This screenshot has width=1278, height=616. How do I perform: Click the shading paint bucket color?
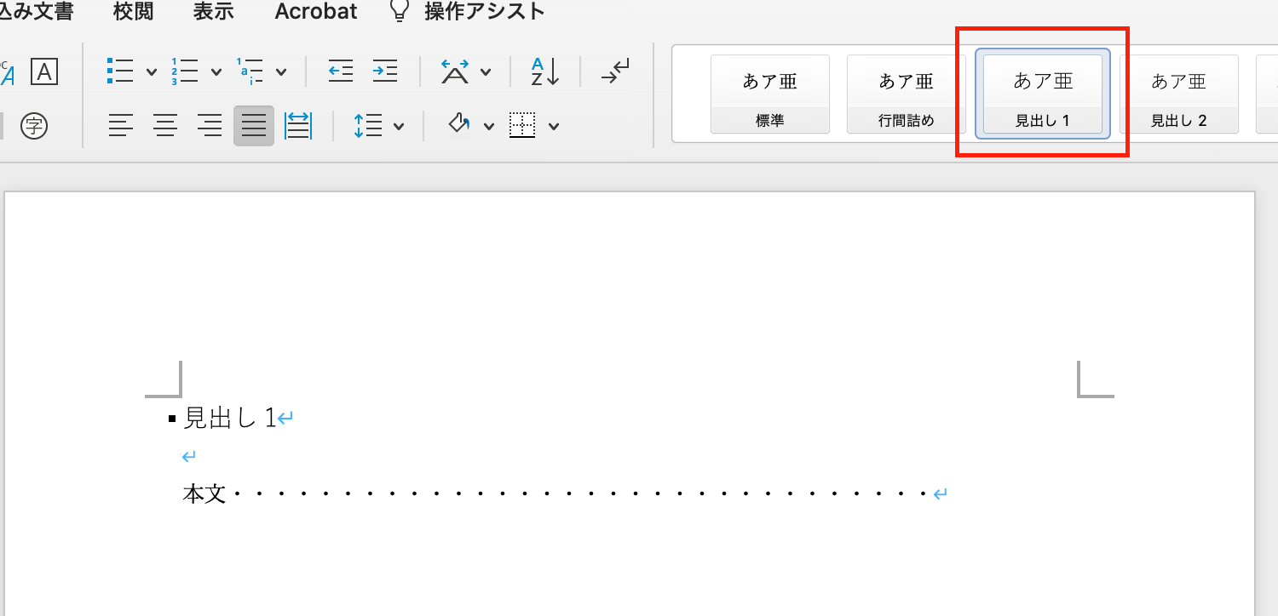[459, 126]
